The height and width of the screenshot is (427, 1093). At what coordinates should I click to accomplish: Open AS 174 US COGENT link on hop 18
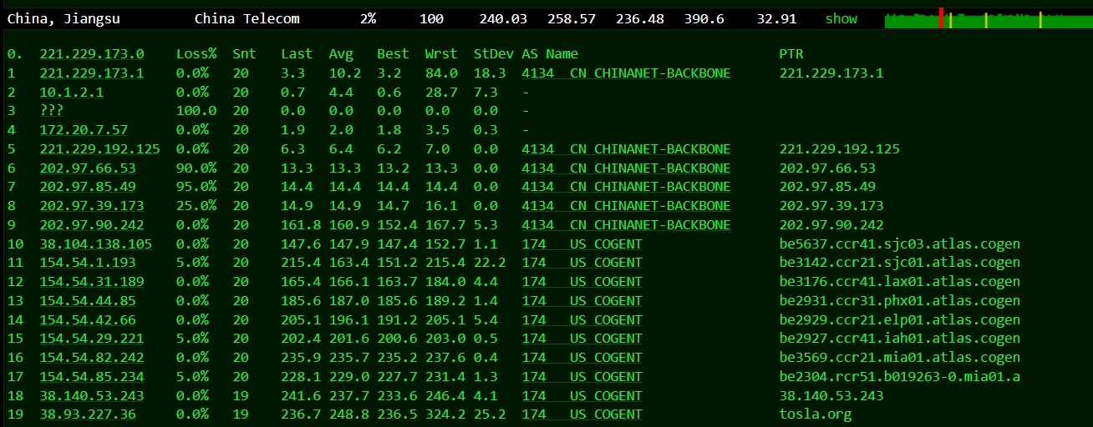pyautogui.click(x=582, y=396)
